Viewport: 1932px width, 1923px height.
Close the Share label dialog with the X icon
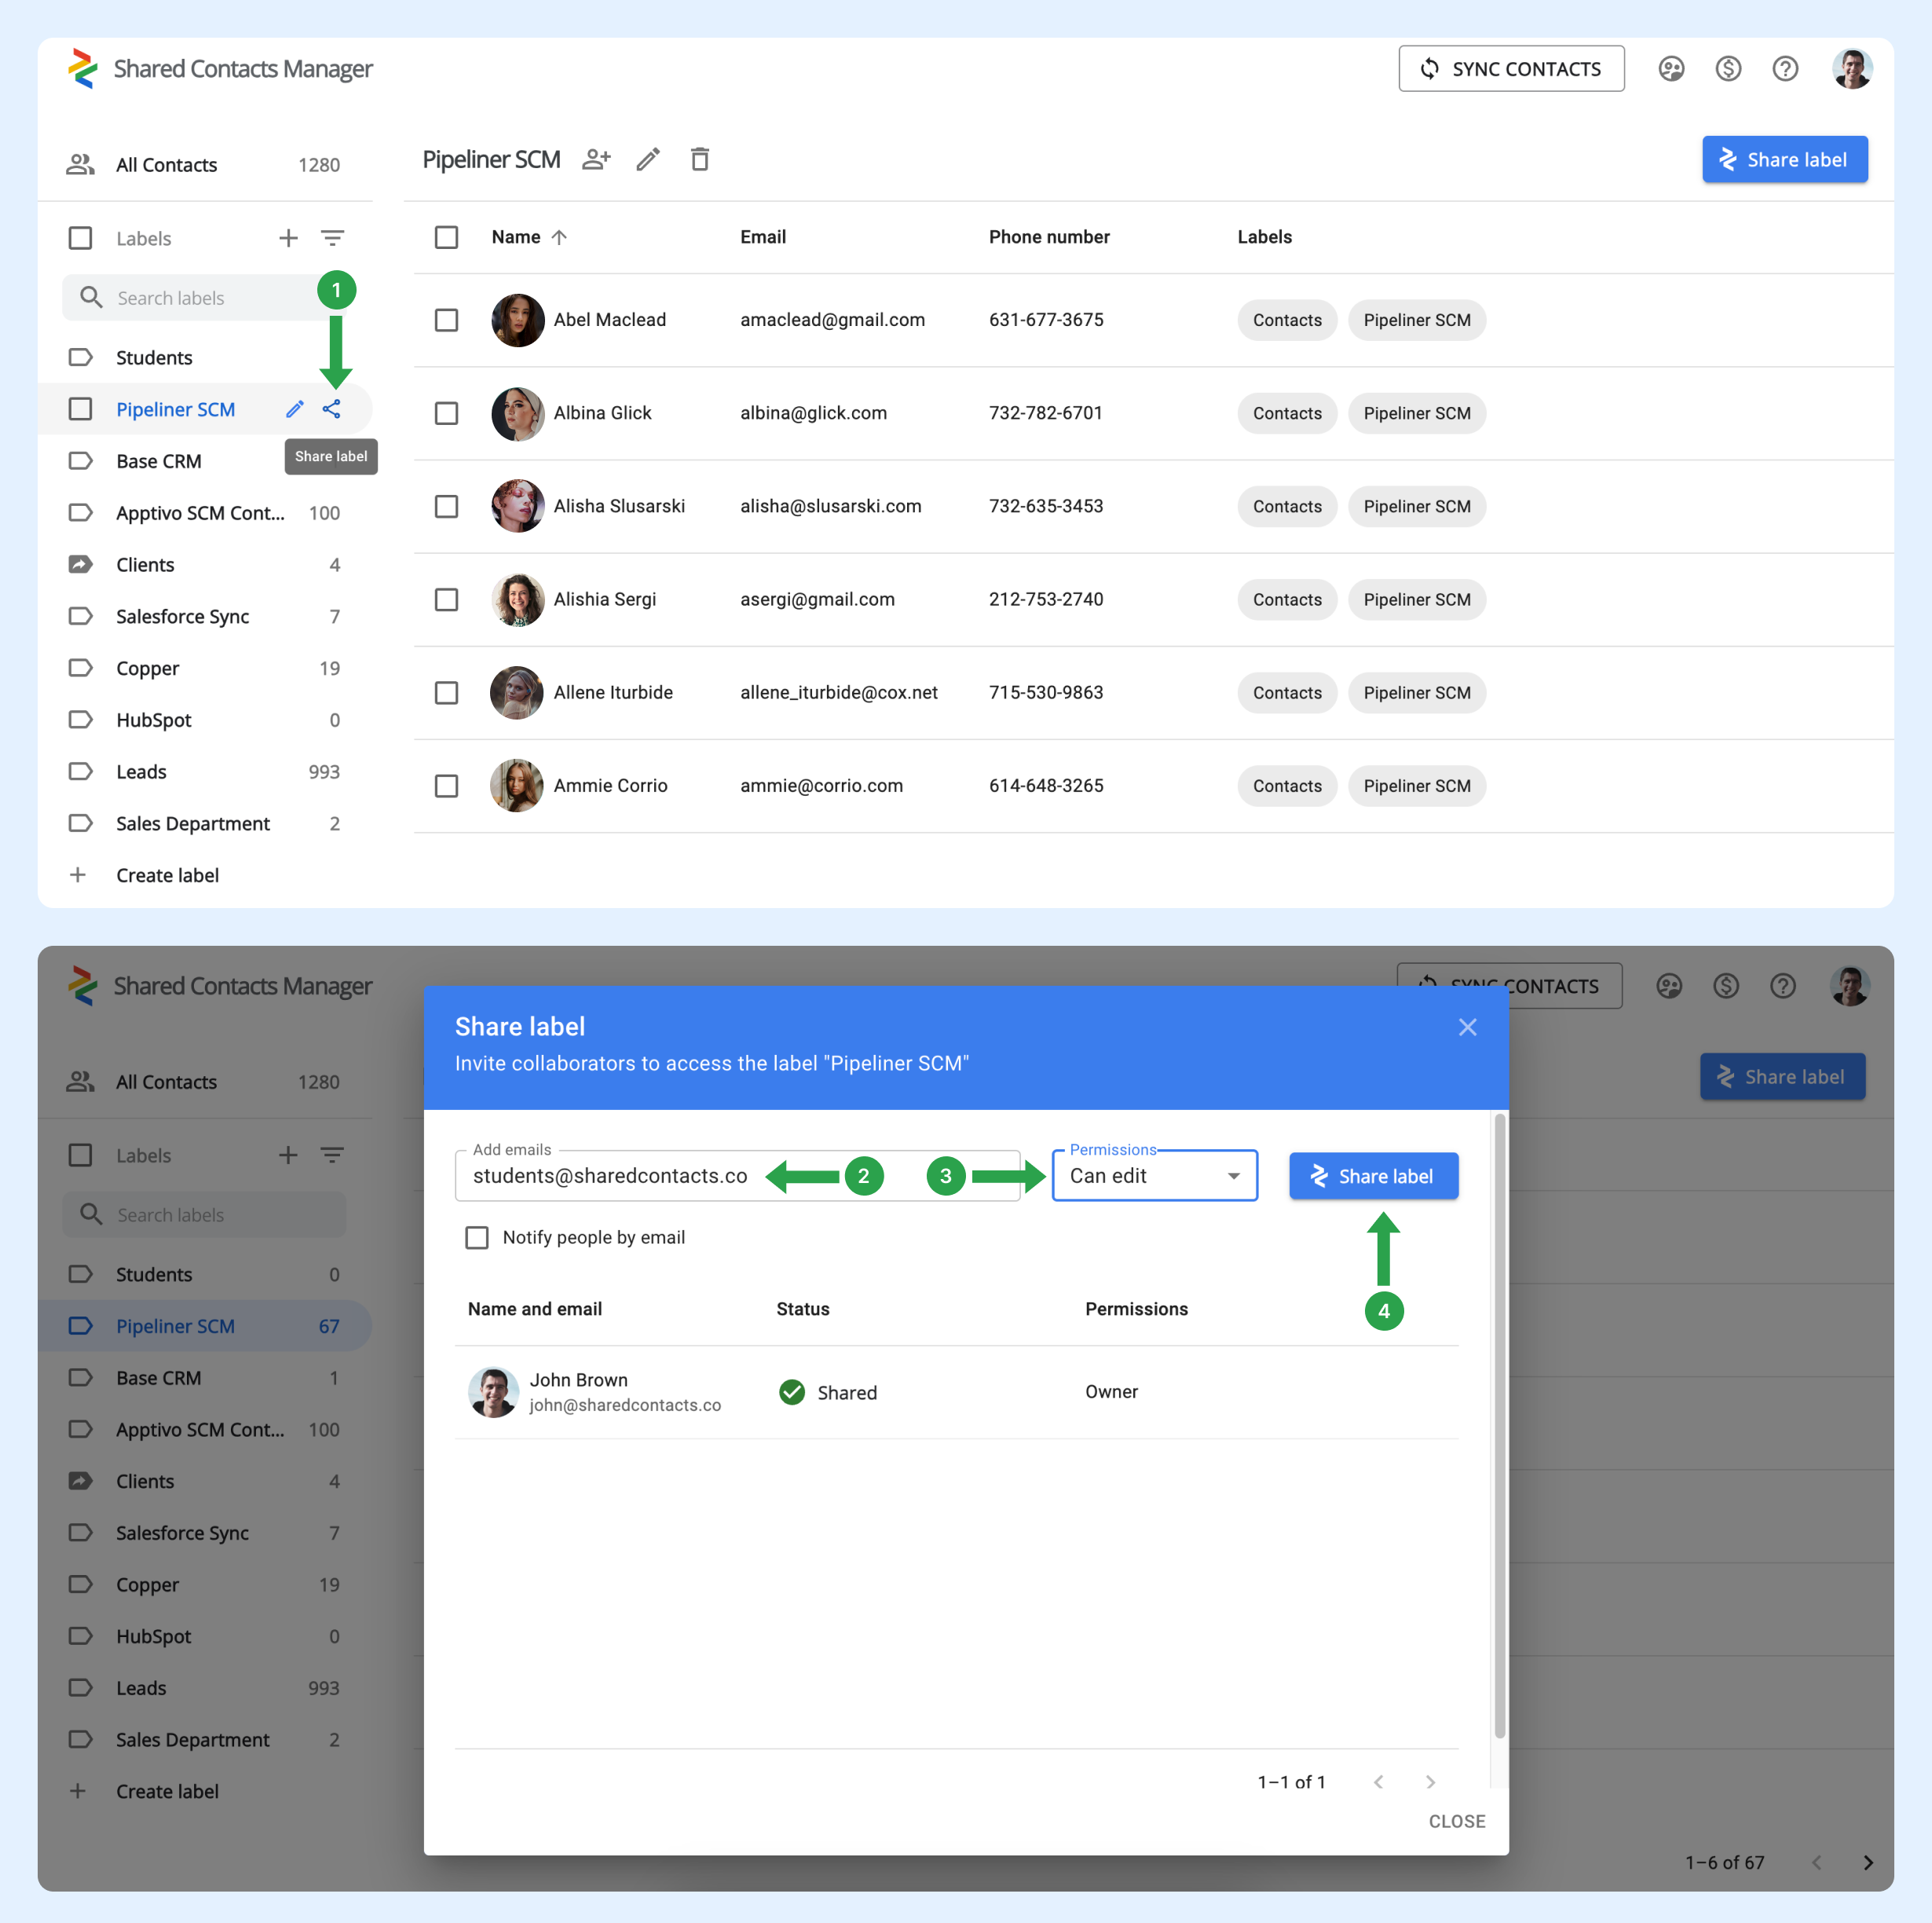click(1467, 1027)
